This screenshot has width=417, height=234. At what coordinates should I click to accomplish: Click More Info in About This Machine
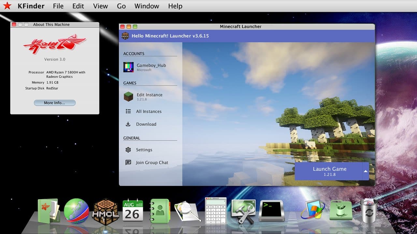click(55, 103)
